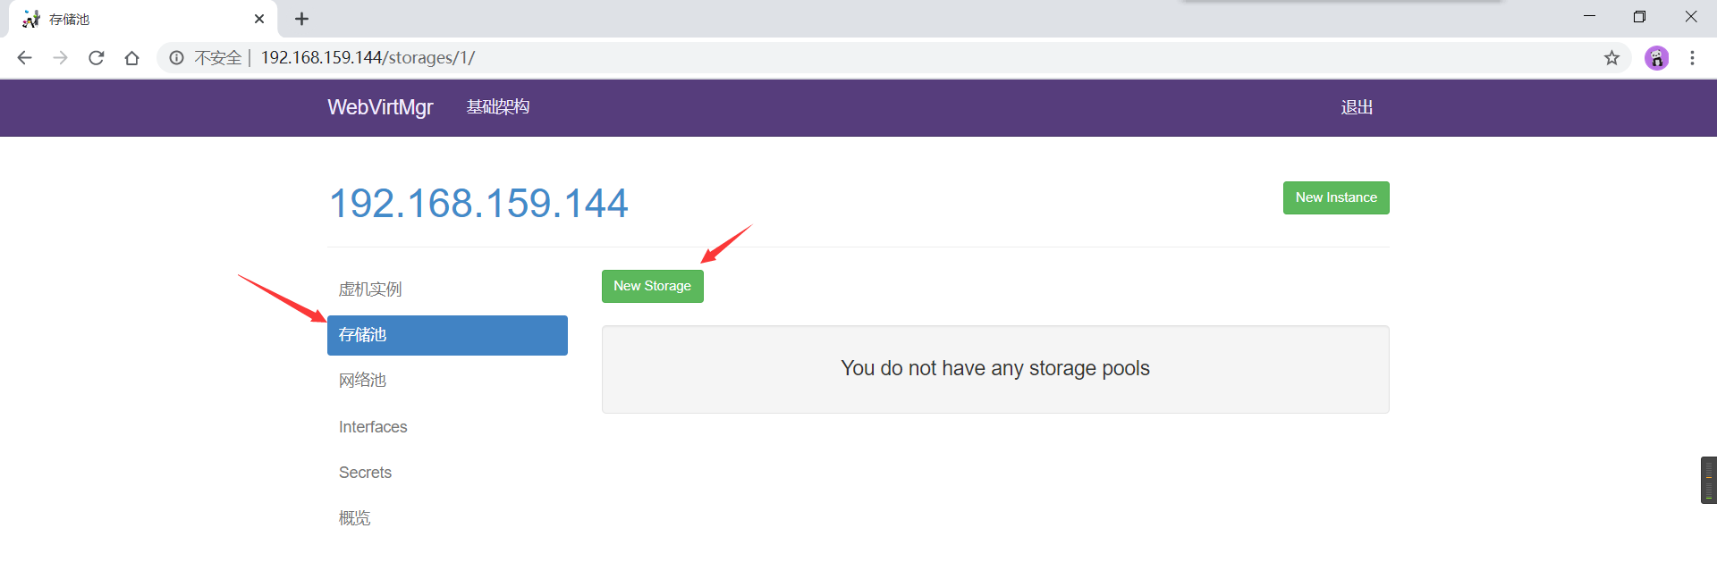The height and width of the screenshot is (587, 1717).
Task: View site security info icon
Action: coord(177,58)
